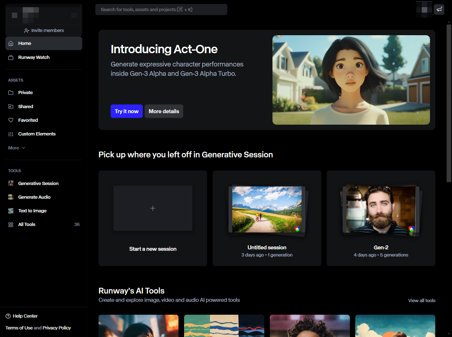452x337 pixels.
Task: Click the More details button
Action: pyautogui.click(x=164, y=111)
